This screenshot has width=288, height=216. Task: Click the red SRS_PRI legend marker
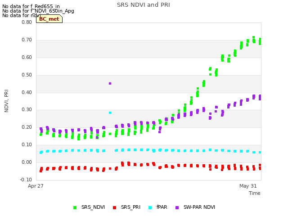(x=114, y=208)
